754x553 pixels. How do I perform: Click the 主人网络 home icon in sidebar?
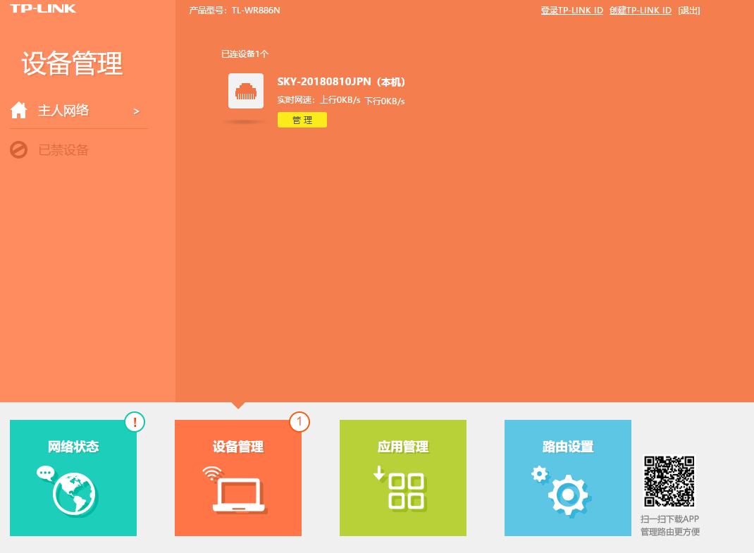pos(18,110)
